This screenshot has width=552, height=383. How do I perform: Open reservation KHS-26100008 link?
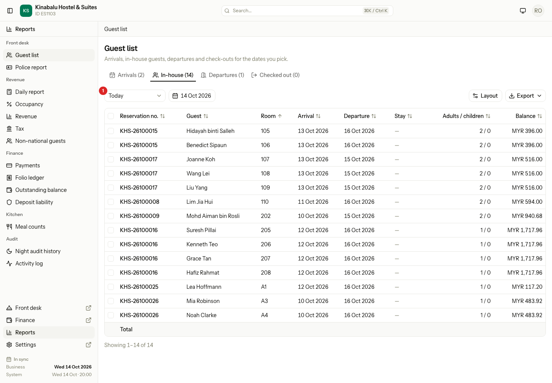click(140, 202)
